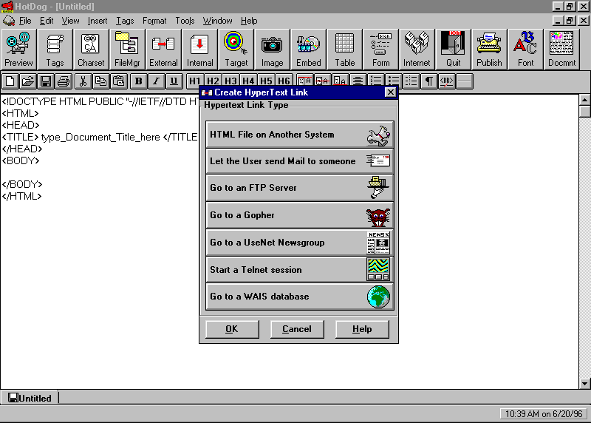Screen dimensions: 591x423
Task: Apply H6 heading
Action: [284, 81]
